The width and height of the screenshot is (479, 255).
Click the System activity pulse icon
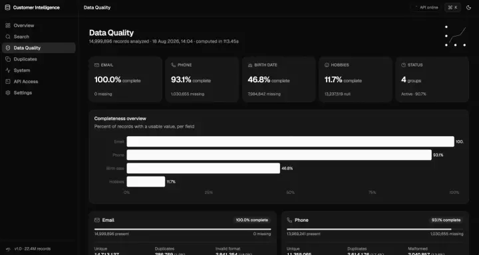click(x=8, y=70)
